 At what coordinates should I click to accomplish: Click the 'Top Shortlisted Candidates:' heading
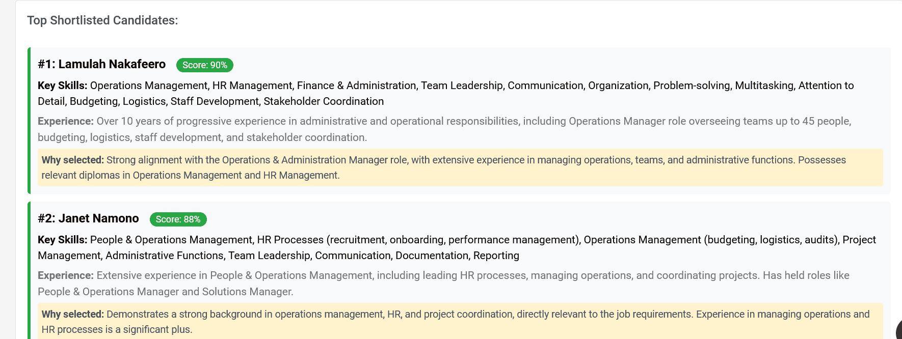pyautogui.click(x=102, y=20)
